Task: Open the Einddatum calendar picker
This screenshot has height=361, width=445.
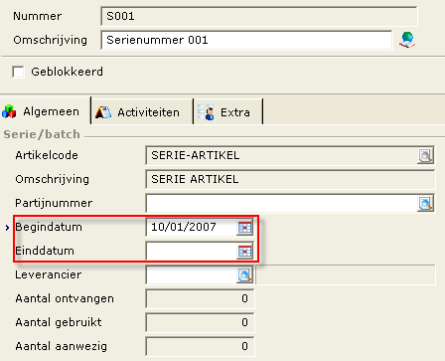Action: click(244, 251)
